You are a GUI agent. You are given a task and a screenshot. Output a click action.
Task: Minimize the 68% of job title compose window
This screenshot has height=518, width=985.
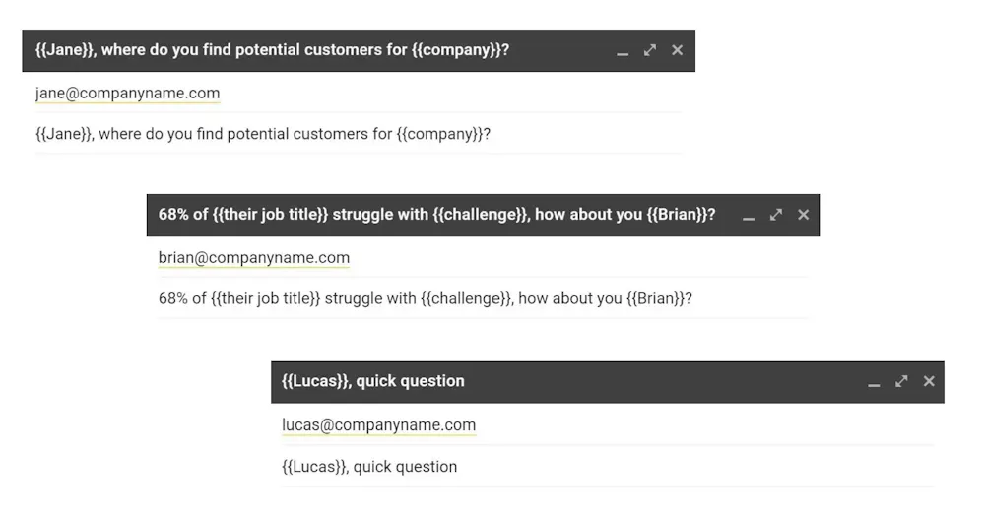click(749, 217)
